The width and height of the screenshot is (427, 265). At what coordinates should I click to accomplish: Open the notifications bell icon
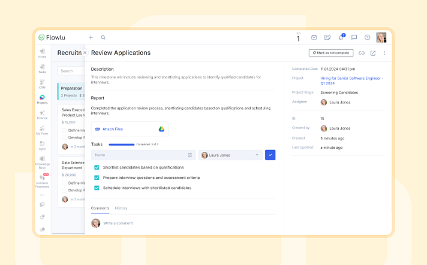point(341,38)
